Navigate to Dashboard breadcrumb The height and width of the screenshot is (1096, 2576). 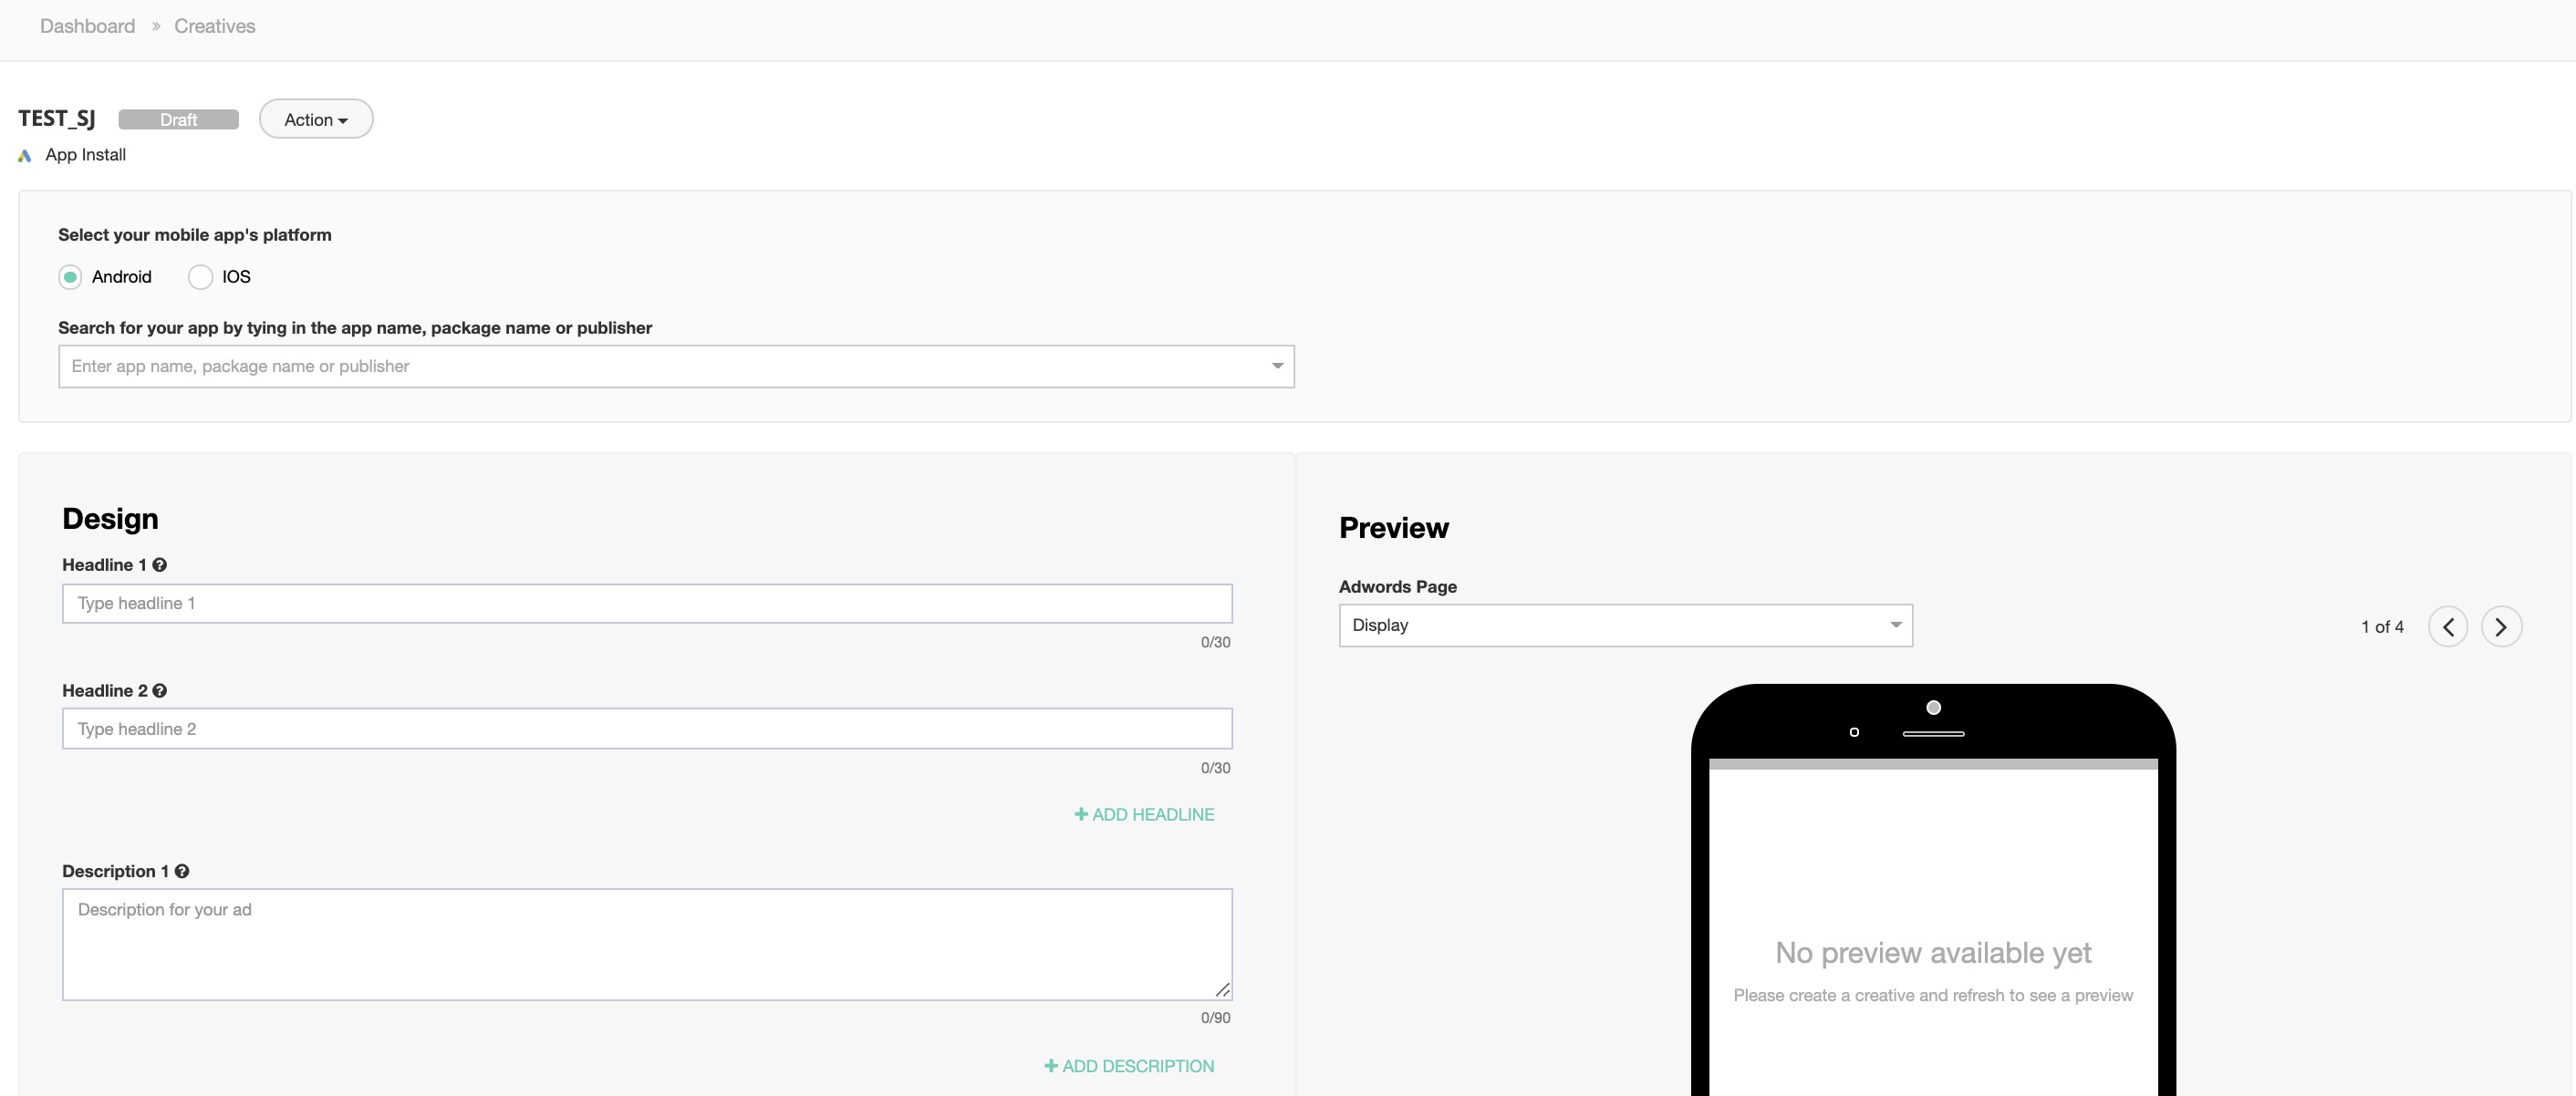coord(87,26)
